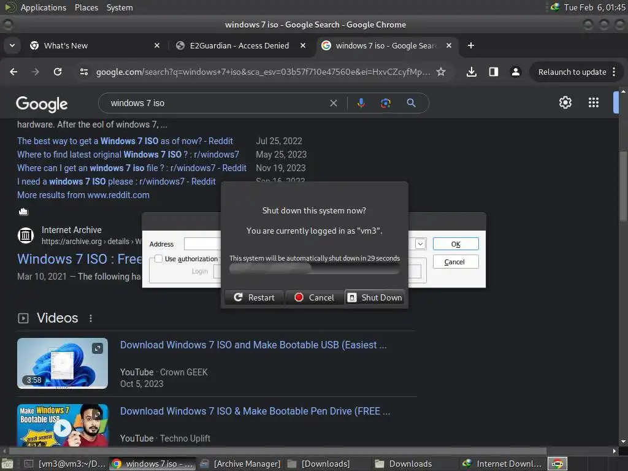This screenshot has height=471, width=628.
Task: Open I need a windows 7 ISO please link
Action: (117, 182)
